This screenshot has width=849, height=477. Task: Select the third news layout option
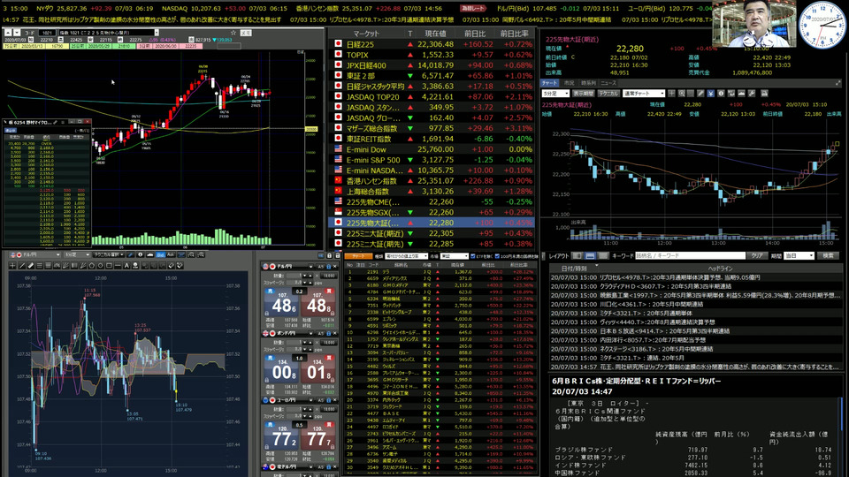[604, 255]
